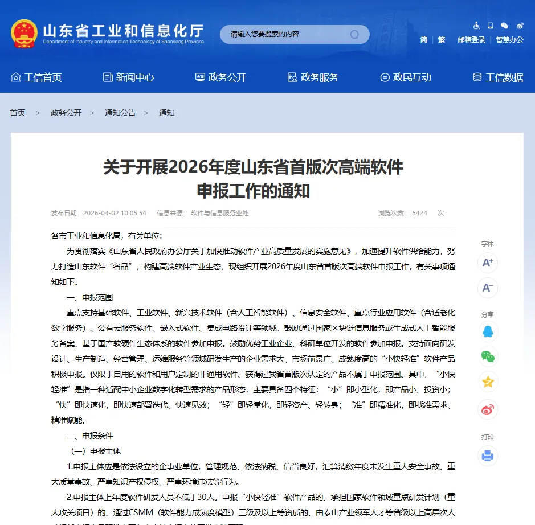The image size is (535, 525).
Task: Click the 政务服务 service icon
Action: (x=292, y=77)
